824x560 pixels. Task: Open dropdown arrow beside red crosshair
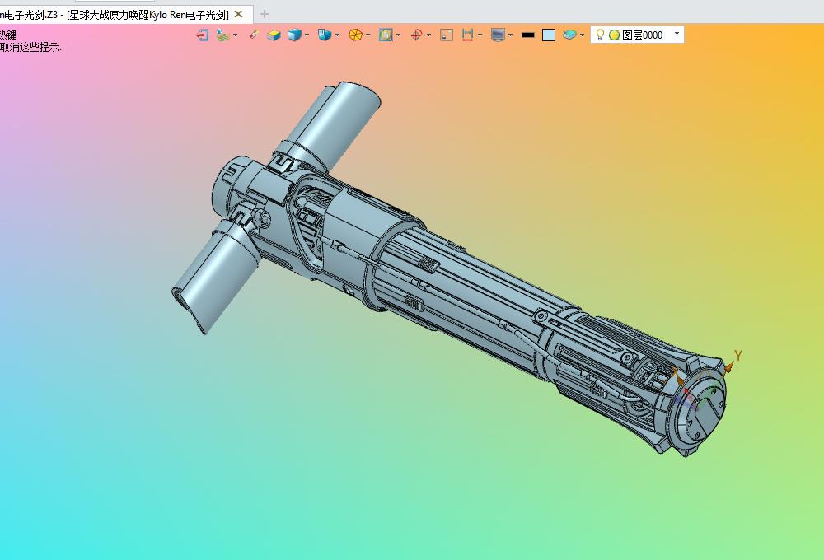point(428,35)
